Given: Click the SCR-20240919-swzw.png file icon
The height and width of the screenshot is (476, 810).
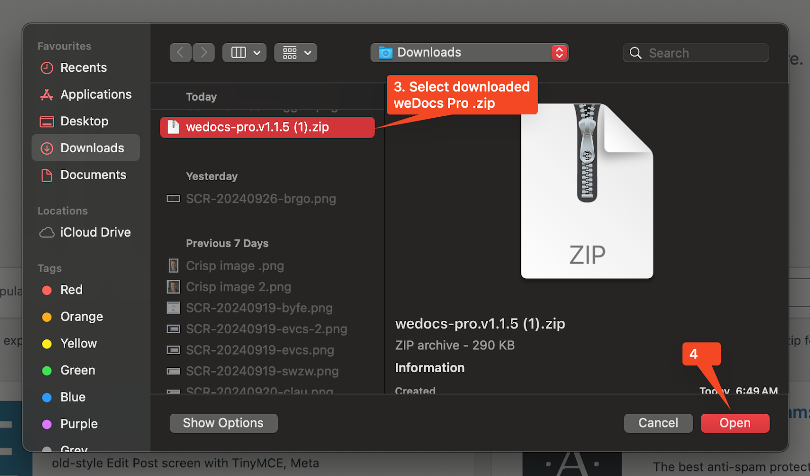Looking at the screenshot, I should [x=173, y=371].
